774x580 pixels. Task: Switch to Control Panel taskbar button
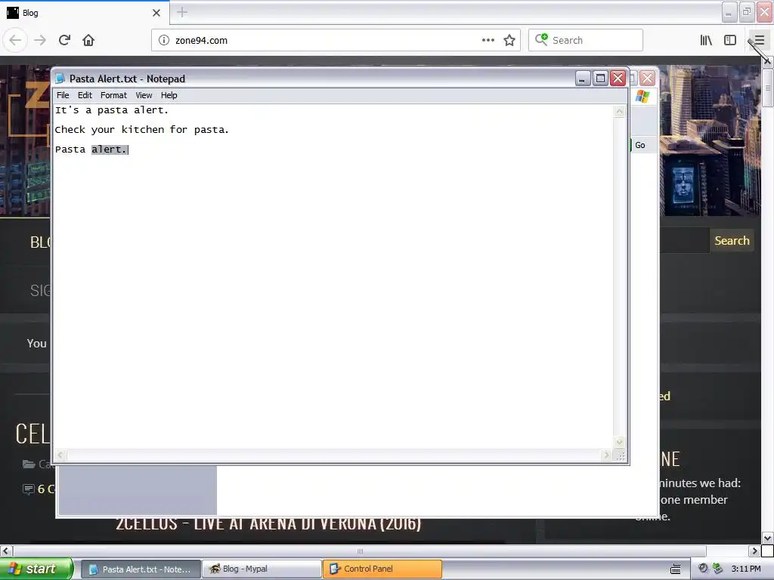(382, 569)
